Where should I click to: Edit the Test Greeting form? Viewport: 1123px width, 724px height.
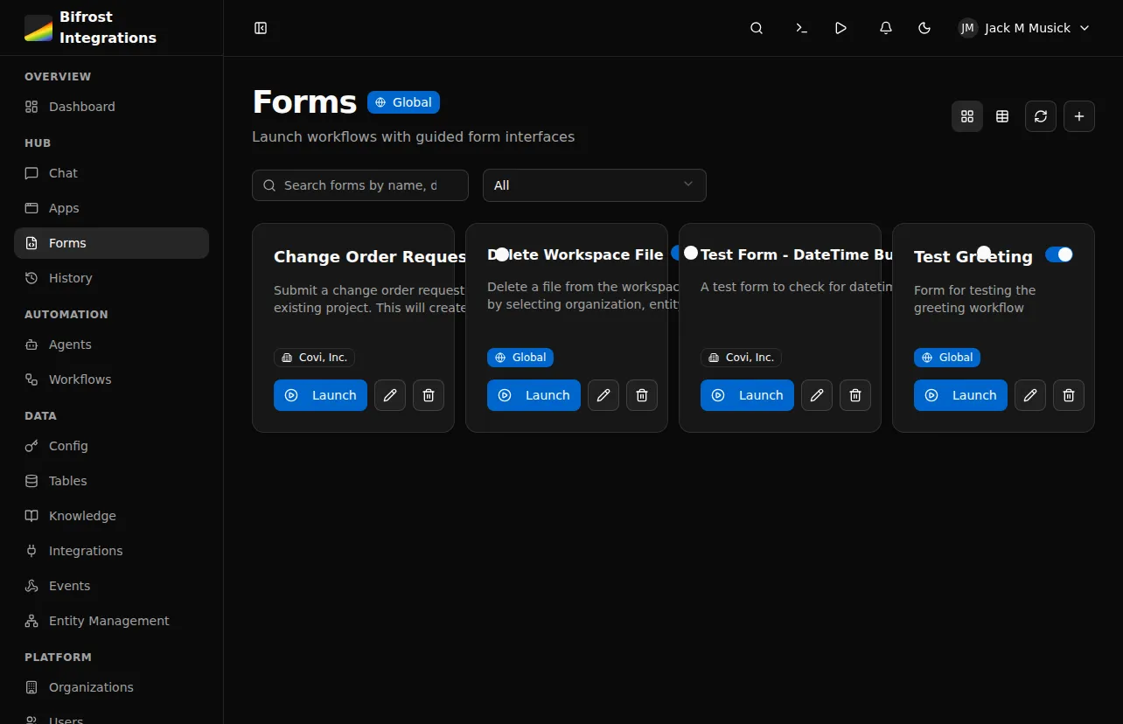tap(1029, 395)
